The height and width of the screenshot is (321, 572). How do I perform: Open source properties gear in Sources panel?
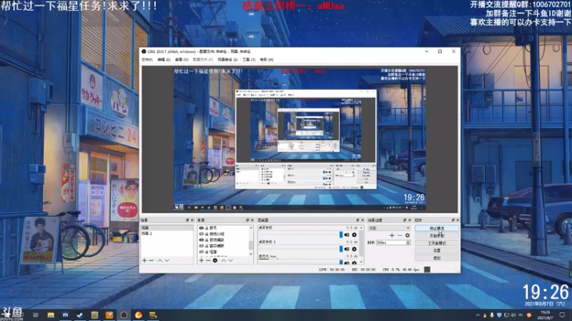215,260
